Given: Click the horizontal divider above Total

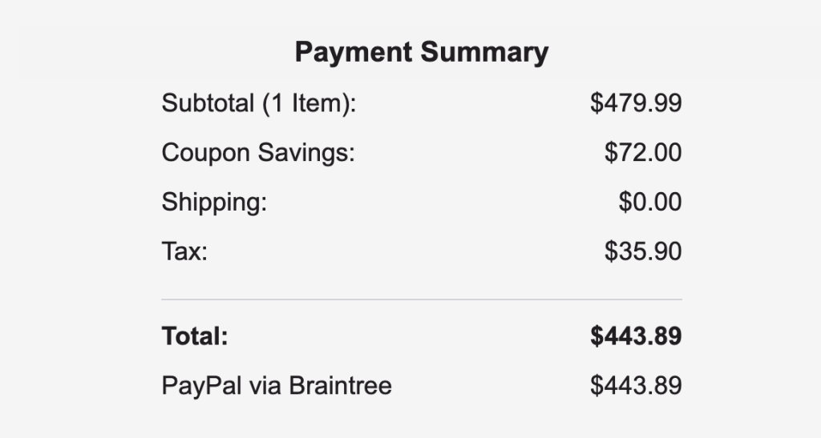Looking at the screenshot, I should point(422,299).
